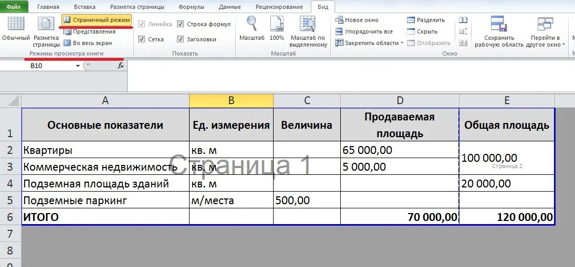Click cell with value 65 000,00
The height and width of the screenshot is (267, 575).
(400, 150)
